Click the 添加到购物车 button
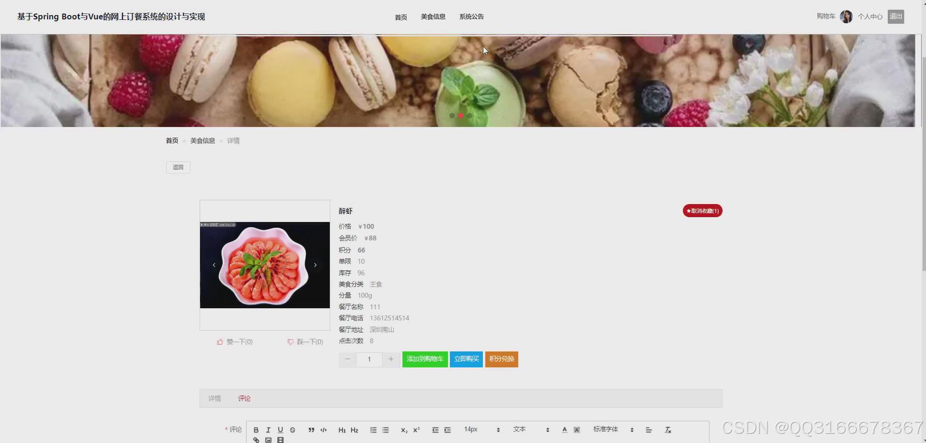This screenshot has height=443, width=926. pyautogui.click(x=425, y=359)
